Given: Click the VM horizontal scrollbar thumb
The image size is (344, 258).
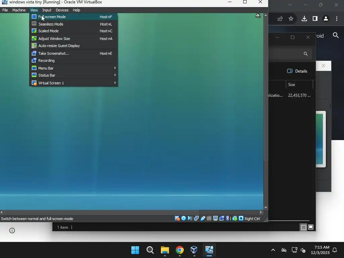Looking at the screenshot, I should click(x=101, y=212).
